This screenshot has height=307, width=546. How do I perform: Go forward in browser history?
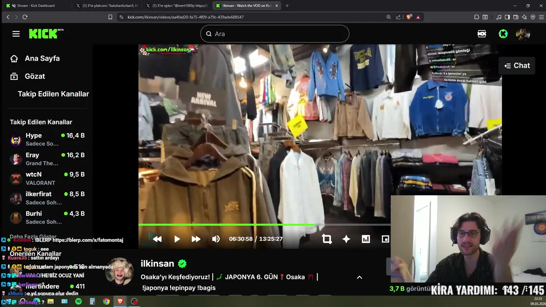(x=16, y=17)
